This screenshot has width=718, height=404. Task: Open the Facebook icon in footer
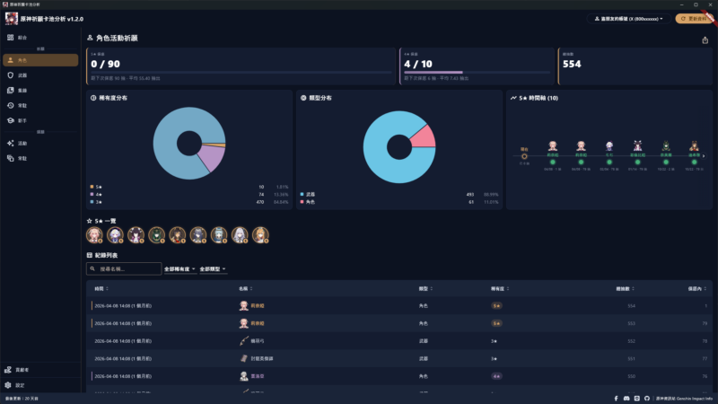616,399
